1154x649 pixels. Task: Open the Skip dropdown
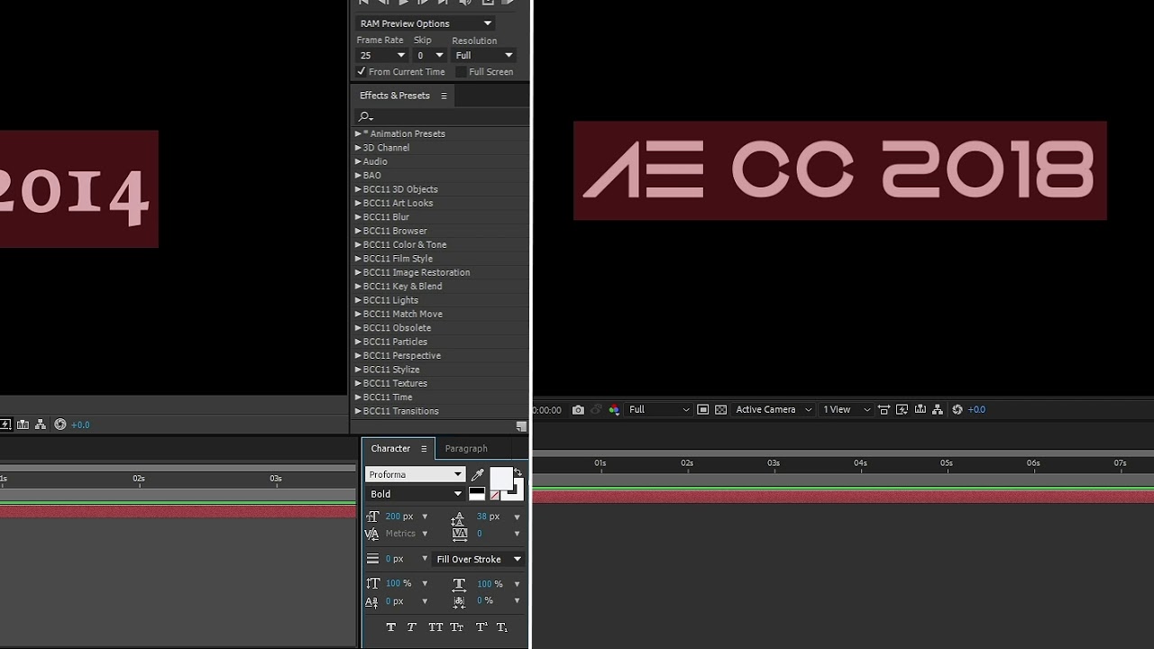pos(429,55)
